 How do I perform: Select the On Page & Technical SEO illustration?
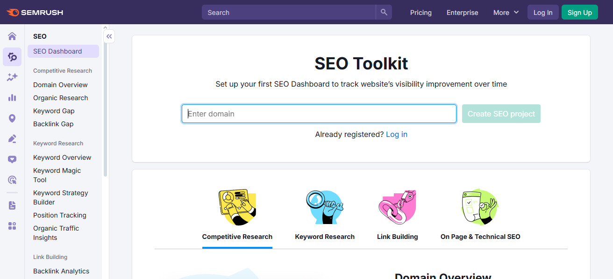point(480,207)
